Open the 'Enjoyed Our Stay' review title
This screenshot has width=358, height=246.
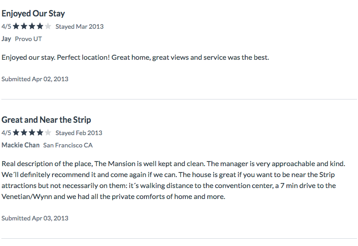33,14
